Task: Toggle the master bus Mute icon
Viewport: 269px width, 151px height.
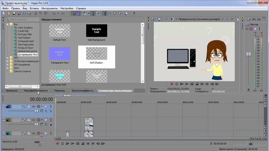Action: click(x=255, y=29)
